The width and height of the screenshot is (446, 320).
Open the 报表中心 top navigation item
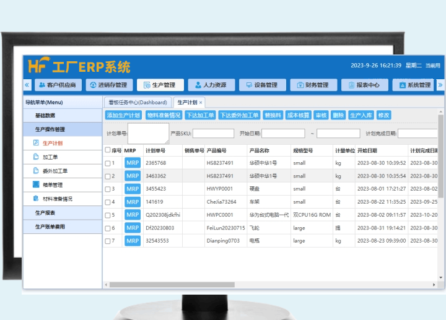[364, 85]
